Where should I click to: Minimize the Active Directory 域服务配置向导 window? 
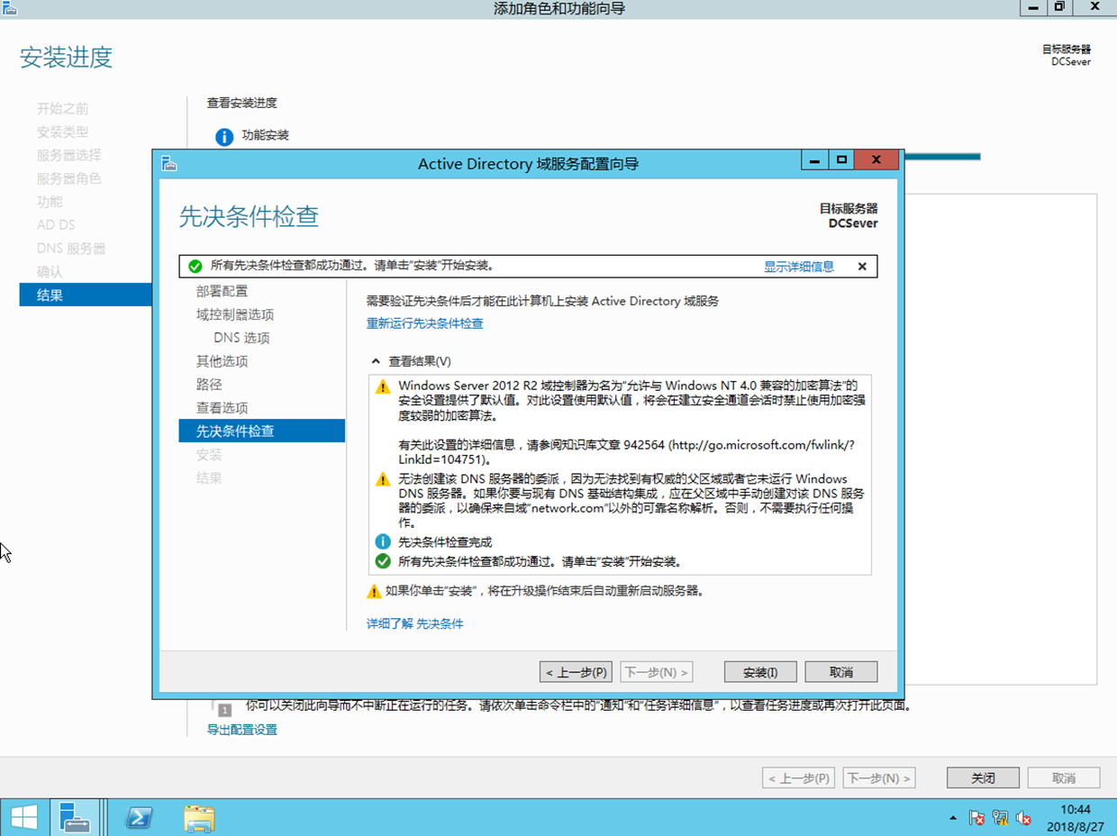[x=814, y=160]
